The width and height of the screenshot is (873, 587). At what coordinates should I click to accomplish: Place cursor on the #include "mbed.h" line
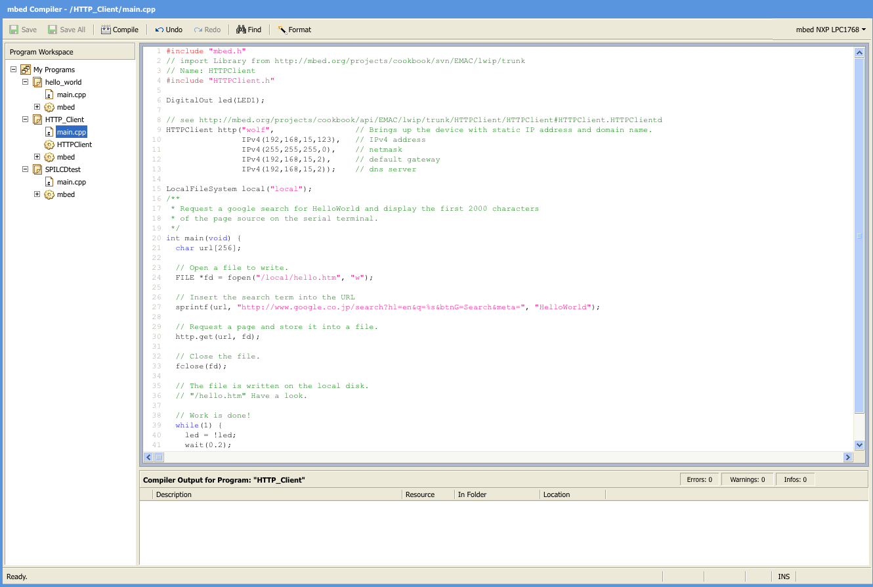click(x=206, y=51)
